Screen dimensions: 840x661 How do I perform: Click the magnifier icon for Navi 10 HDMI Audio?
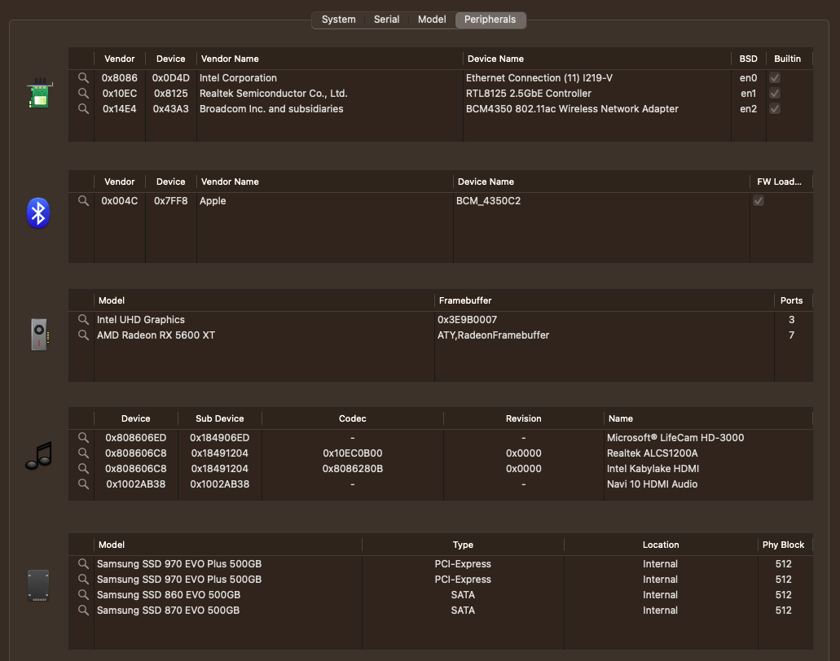83,484
